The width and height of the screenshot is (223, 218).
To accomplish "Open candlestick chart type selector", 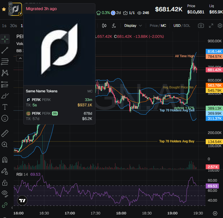I will coord(104,26).
